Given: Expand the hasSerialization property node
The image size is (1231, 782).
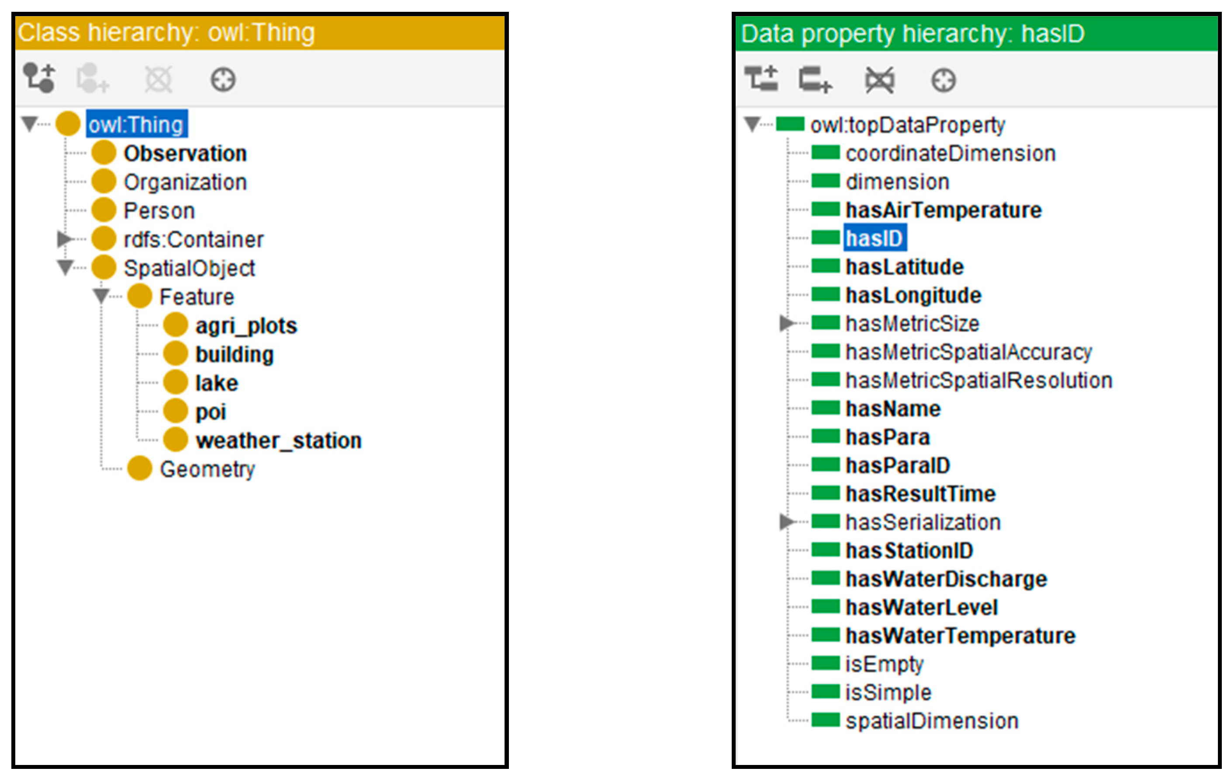Looking at the screenshot, I should point(787,522).
